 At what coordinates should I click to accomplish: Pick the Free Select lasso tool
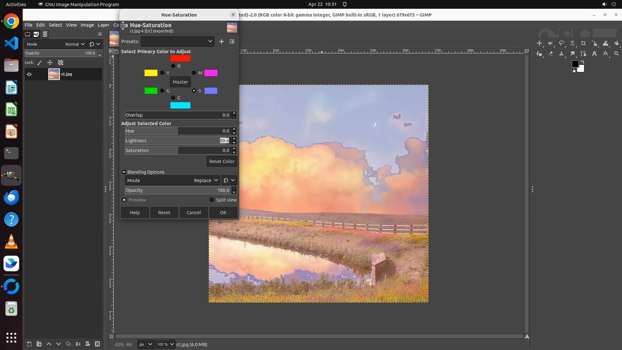(x=561, y=43)
